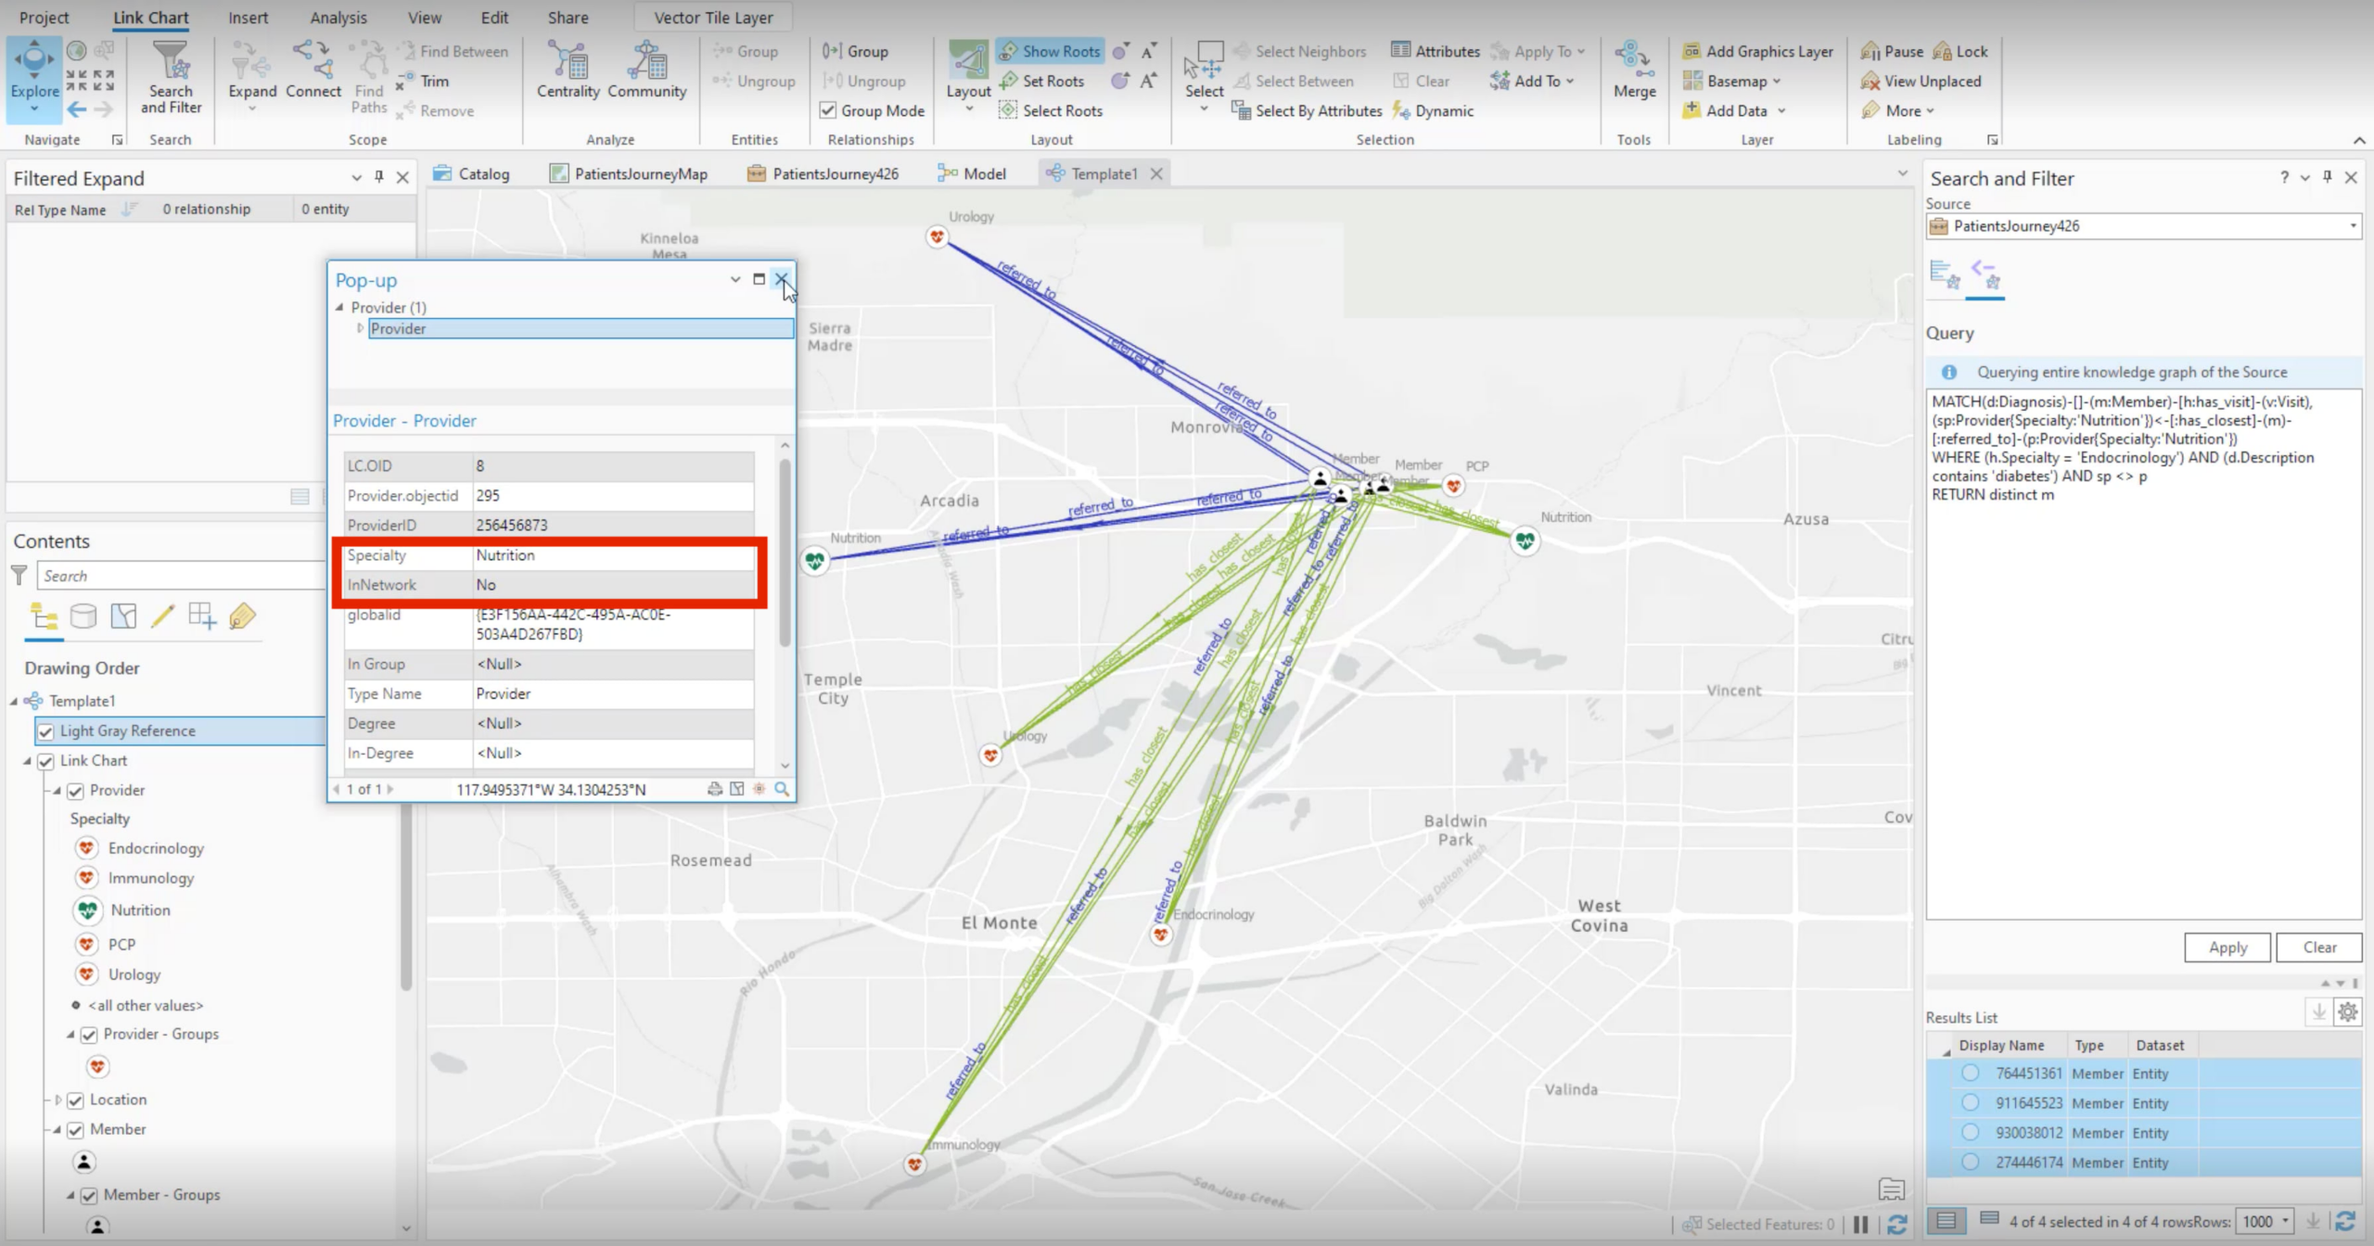Uncheck the Member layer in Contents
Image resolution: width=2374 pixels, height=1246 pixels.
[75, 1129]
